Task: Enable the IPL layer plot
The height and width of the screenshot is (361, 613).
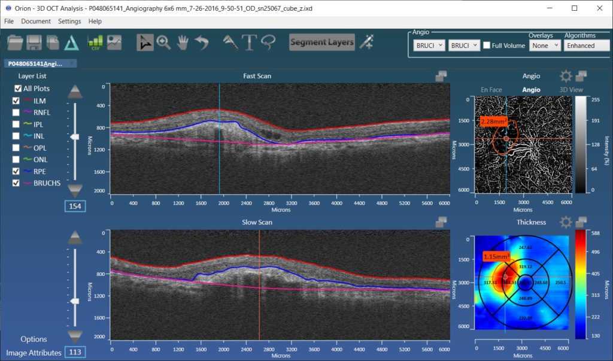Action: 17,124
